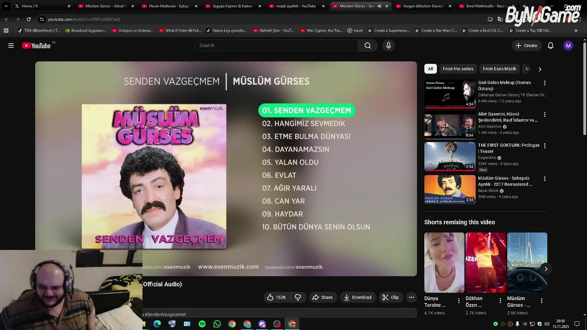Close the Home / X tab
The image size is (587, 330).
coord(69,6)
